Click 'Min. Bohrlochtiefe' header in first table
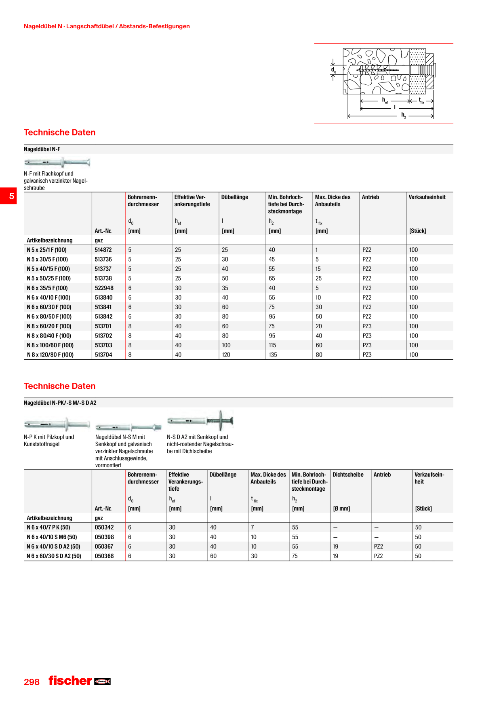501x709 pixels. (x=286, y=204)
